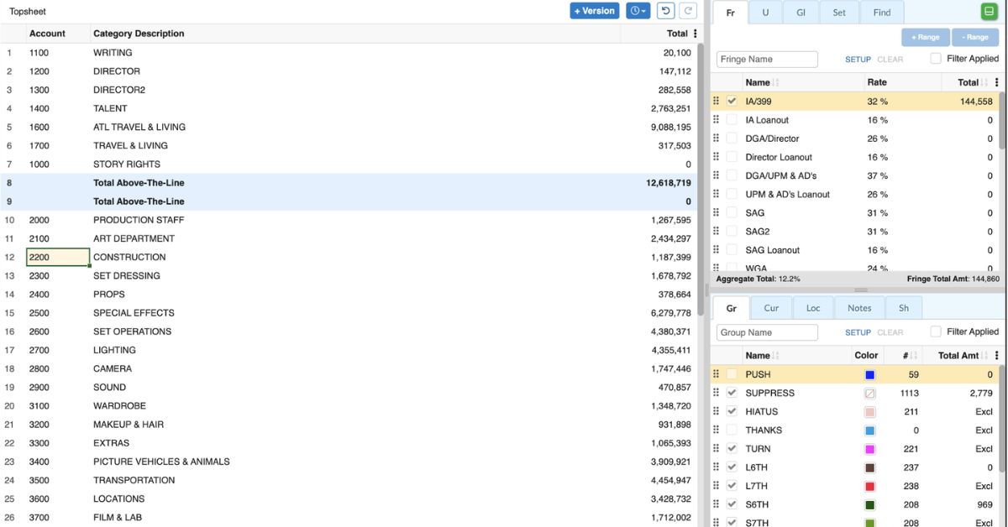The height and width of the screenshot is (527, 1008).
Task: Sort groups by the Total Amt sort icon
Action: coord(984,355)
